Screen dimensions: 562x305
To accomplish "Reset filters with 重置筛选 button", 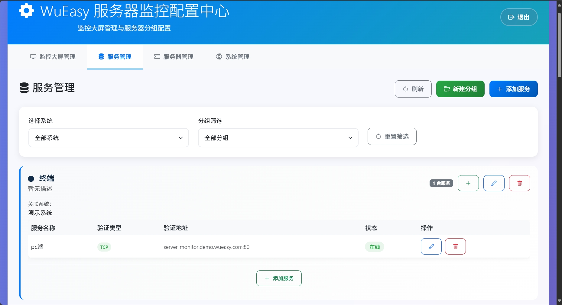I will 392,136.
